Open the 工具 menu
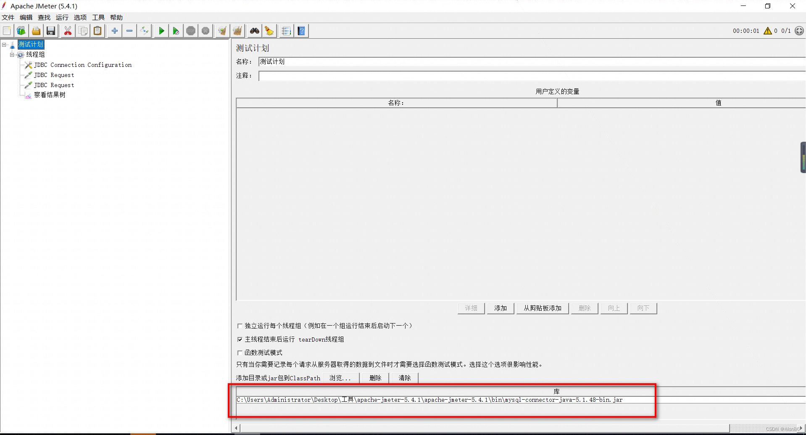Screen dimensions: 806x435 [98, 17]
